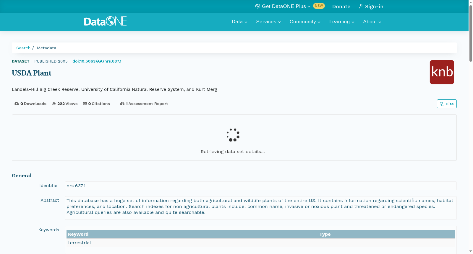The image size is (473, 254).
Task: Click the identifier value nrs.637.1
Action: click(x=76, y=186)
